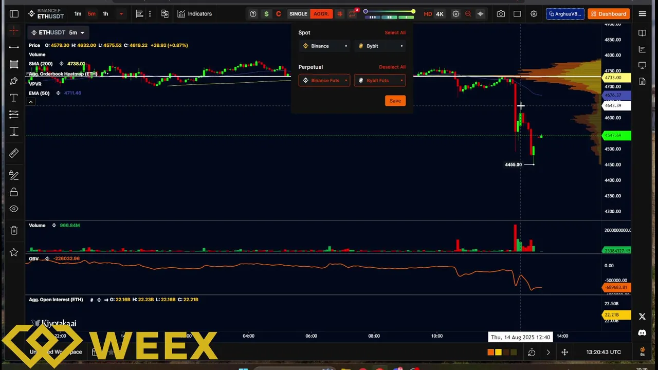Toggle the green dollar sign mode
The height and width of the screenshot is (370, 658).
[266, 14]
